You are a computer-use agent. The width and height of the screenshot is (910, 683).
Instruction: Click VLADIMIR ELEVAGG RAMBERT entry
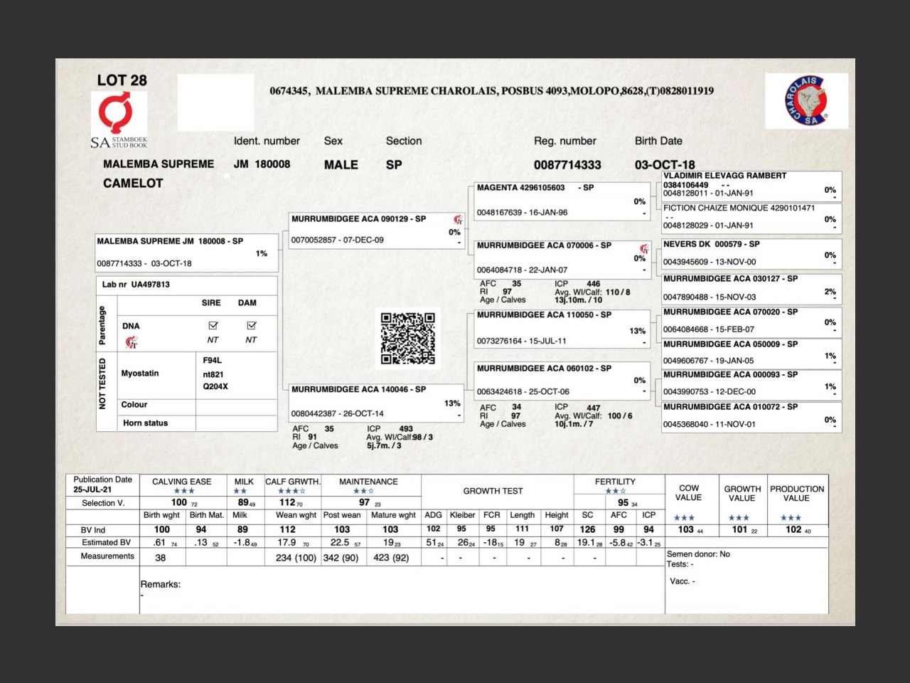coord(751,185)
